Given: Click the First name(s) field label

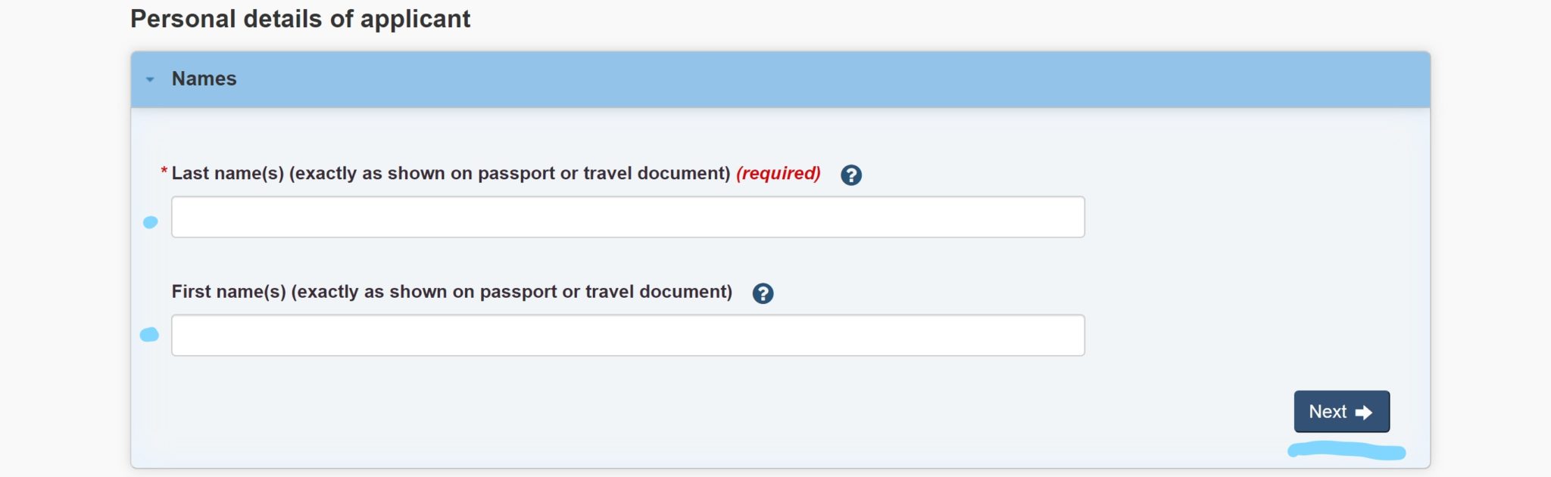Looking at the screenshot, I should coord(451,292).
